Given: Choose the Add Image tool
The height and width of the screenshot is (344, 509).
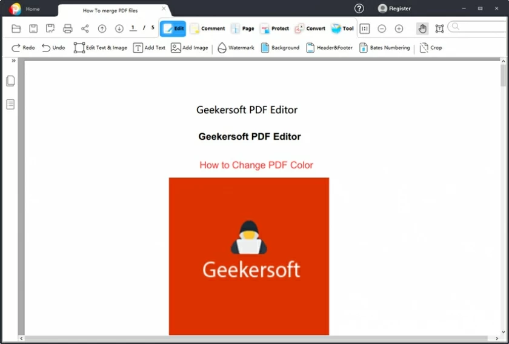Looking at the screenshot, I should [x=189, y=48].
